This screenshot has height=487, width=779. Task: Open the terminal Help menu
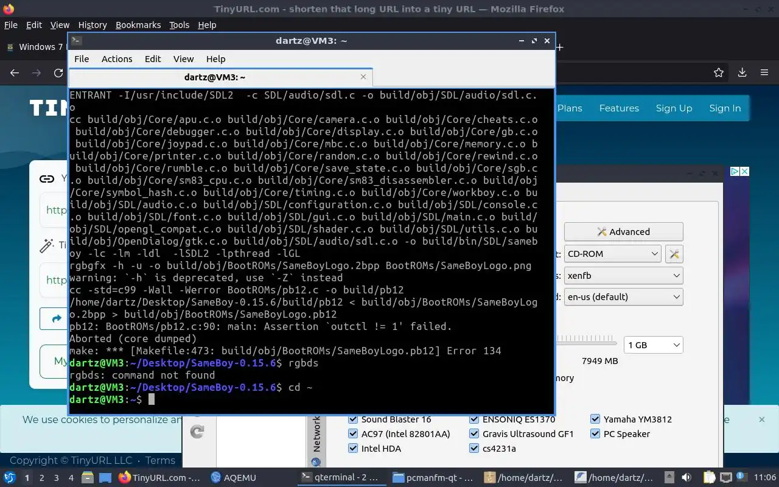coord(215,59)
